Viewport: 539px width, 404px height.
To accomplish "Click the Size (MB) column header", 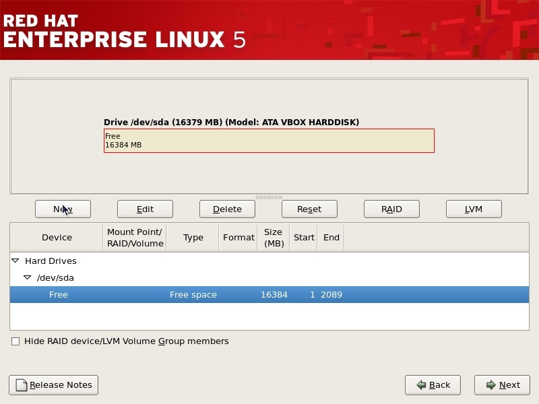I will pos(274,238).
